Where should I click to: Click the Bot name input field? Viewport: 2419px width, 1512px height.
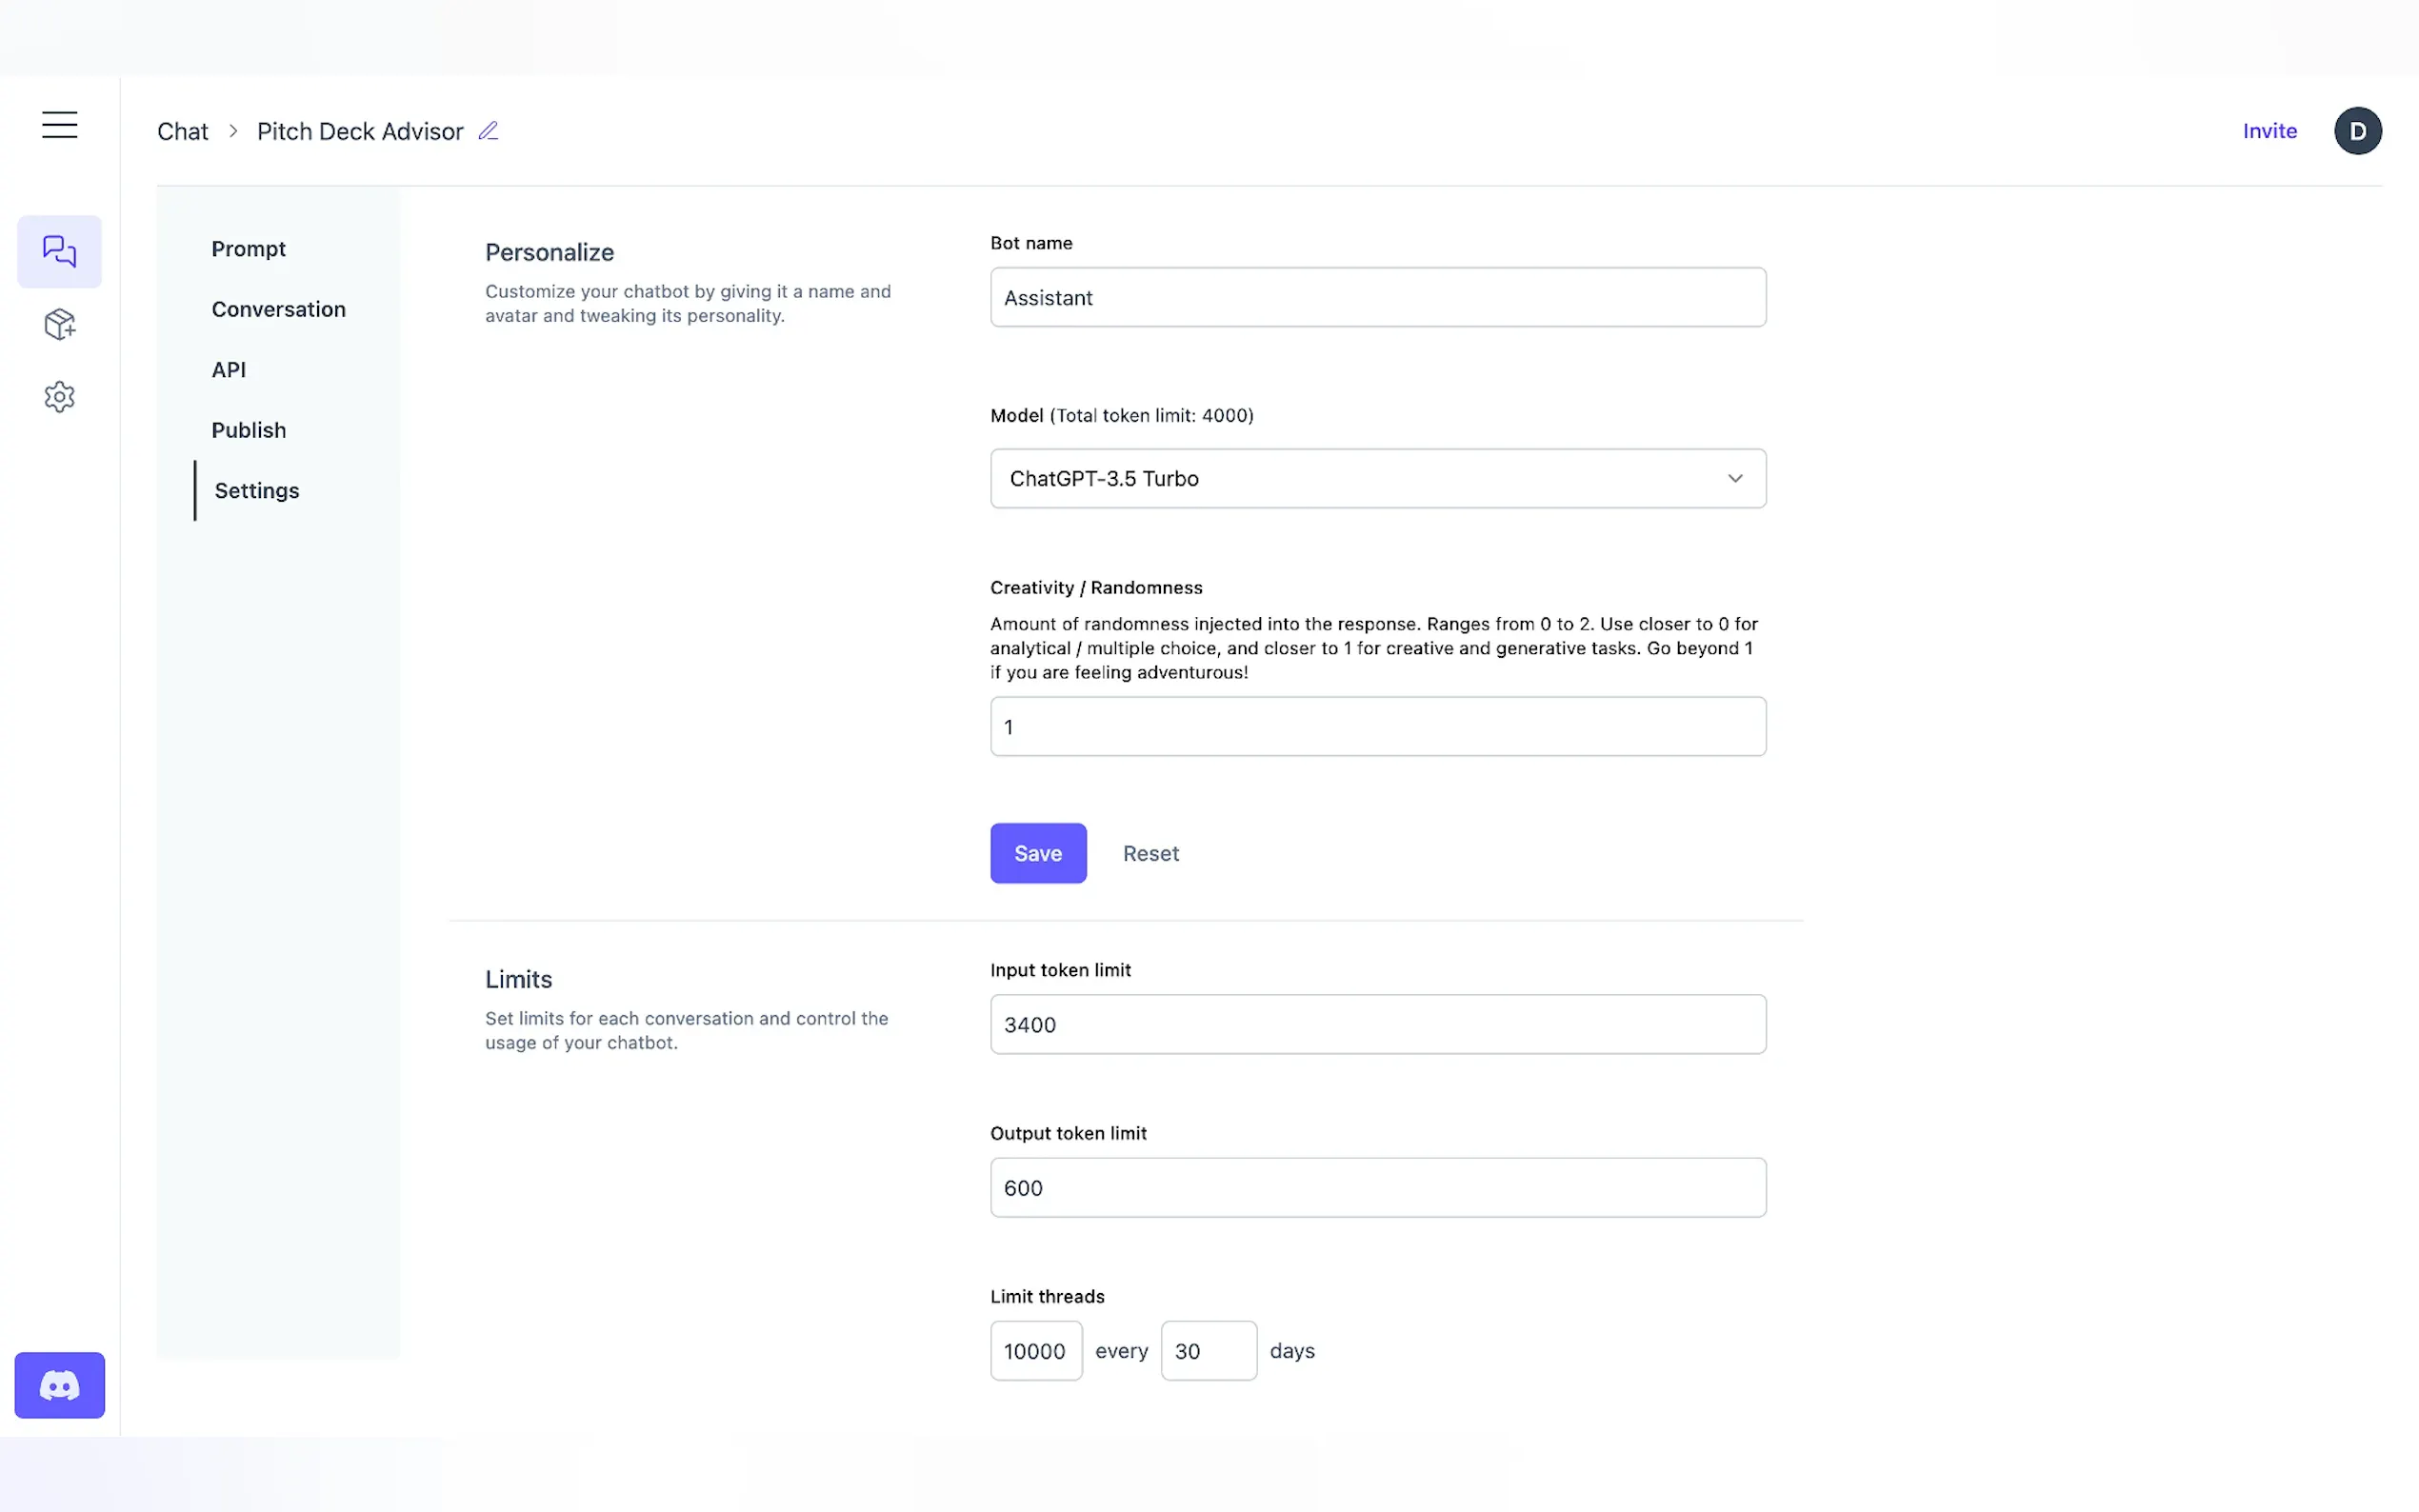[1377, 297]
